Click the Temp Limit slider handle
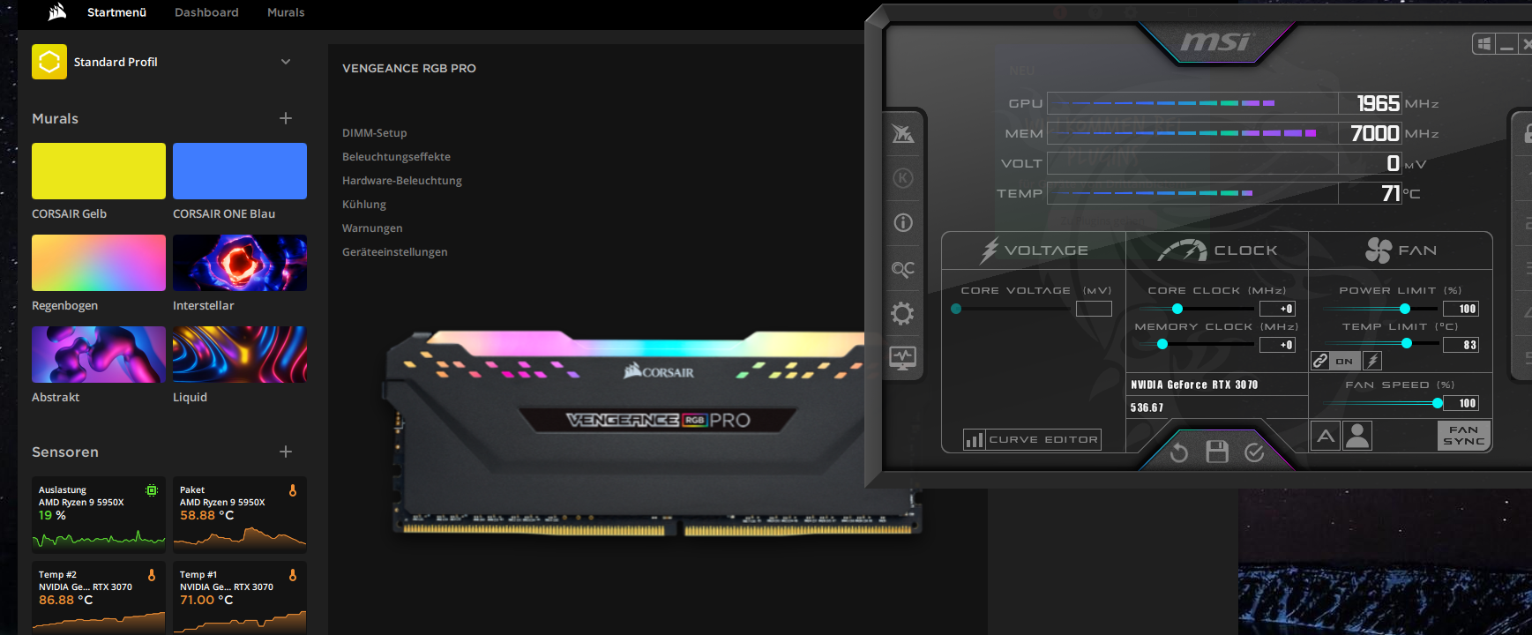1532x635 pixels. click(x=1407, y=344)
